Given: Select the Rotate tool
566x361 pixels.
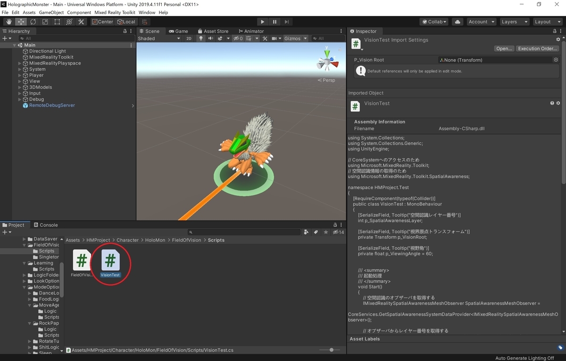Looking at the screenshot, I should click(33, 22).
